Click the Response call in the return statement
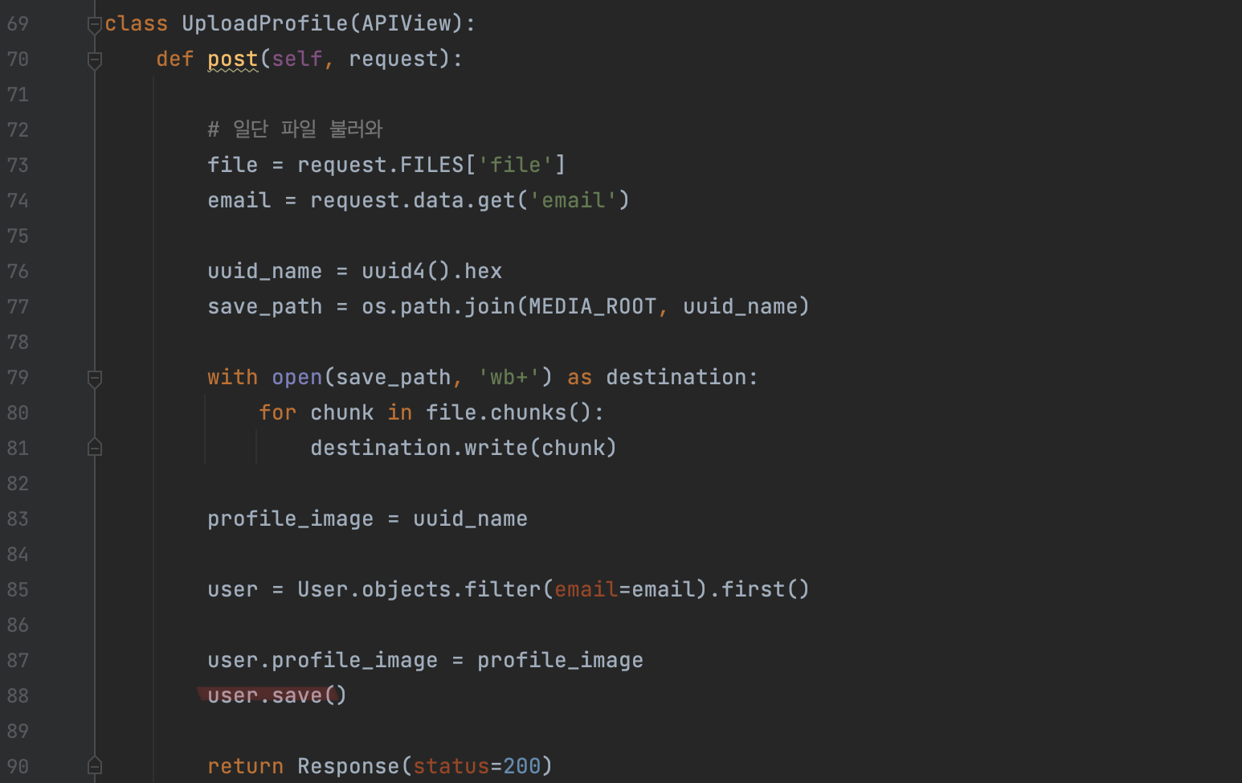 tap(348, 766)
